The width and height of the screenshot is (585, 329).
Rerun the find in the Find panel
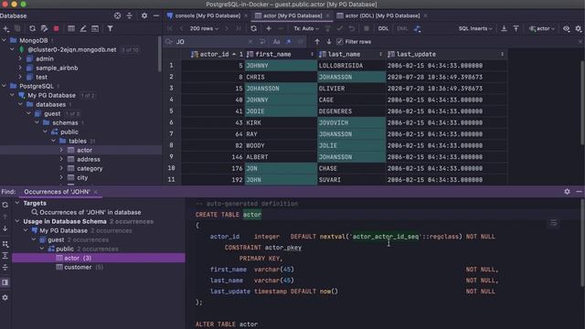(x=5, y=205)
